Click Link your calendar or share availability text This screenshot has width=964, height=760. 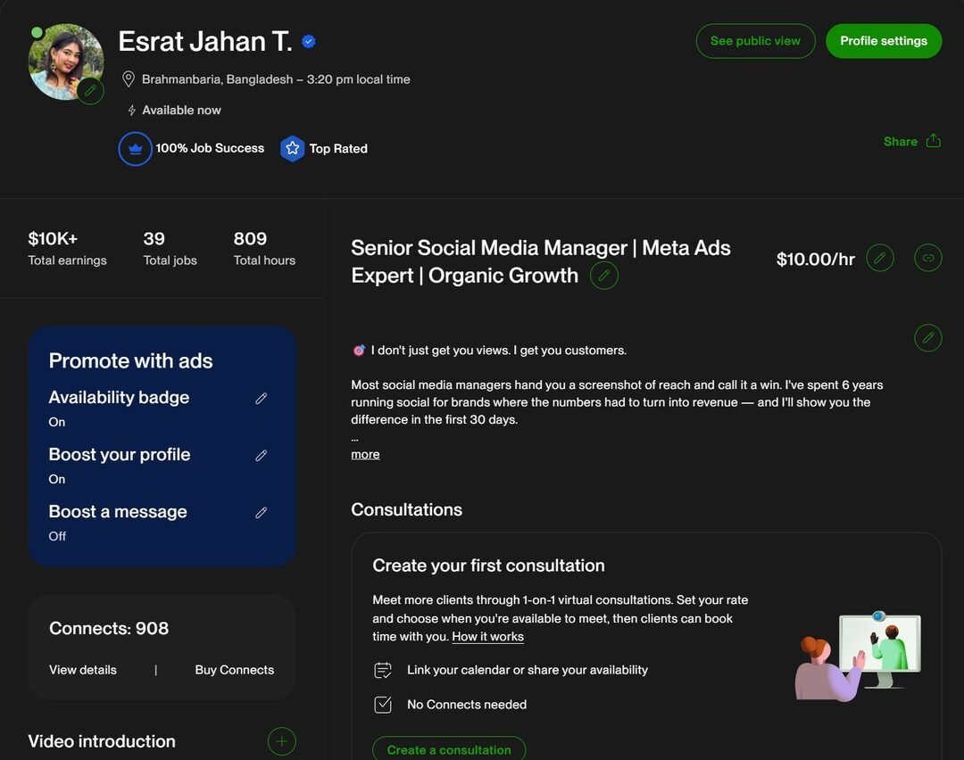click(528, 670)
